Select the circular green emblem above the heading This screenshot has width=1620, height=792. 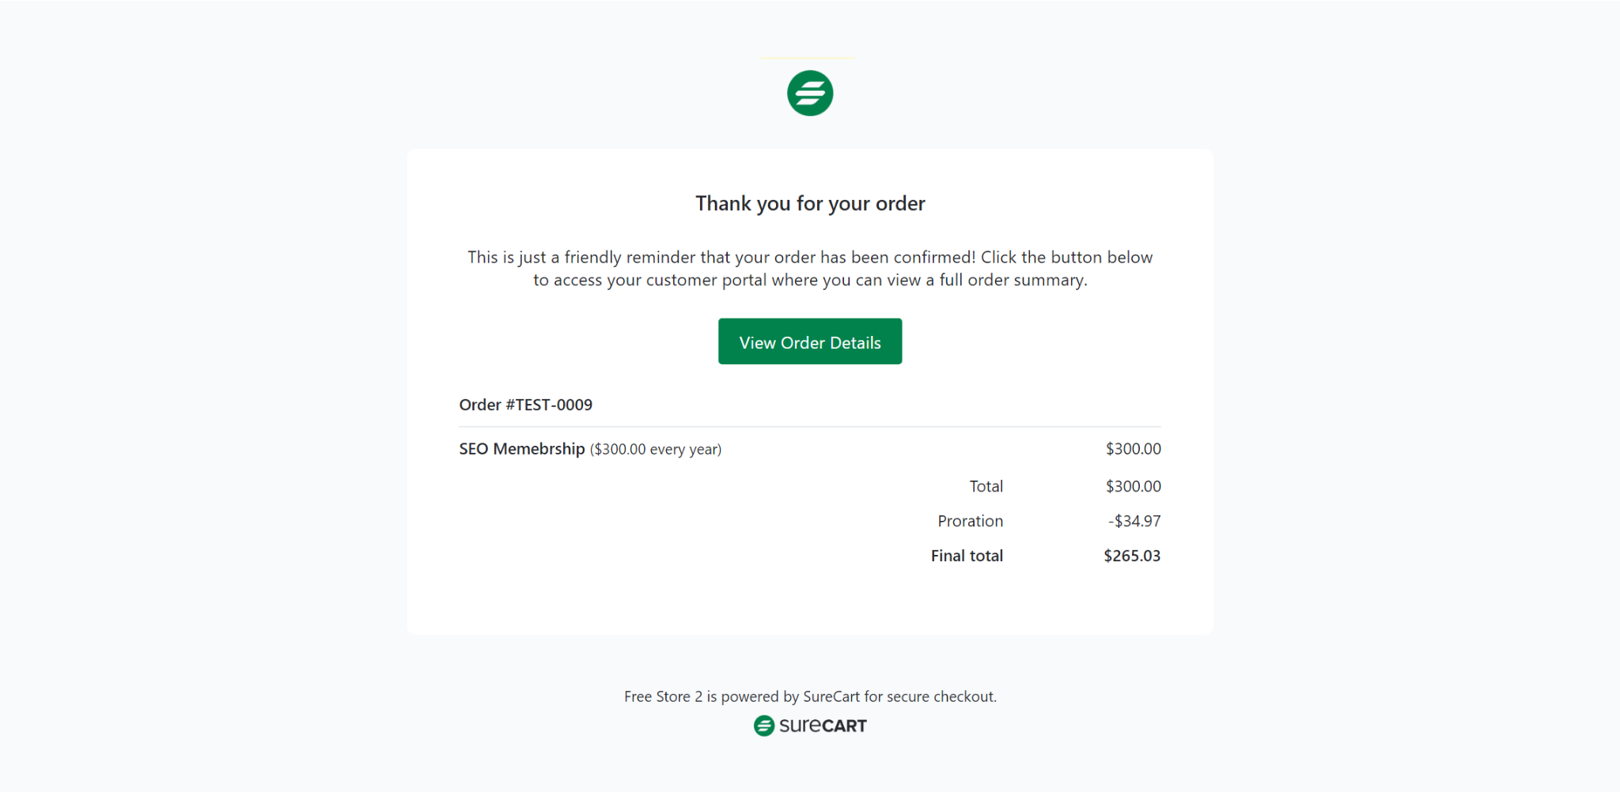click(x=809, y=92)
